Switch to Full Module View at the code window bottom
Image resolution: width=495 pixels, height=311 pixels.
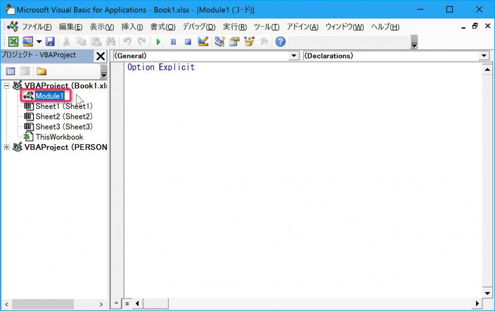pos(127,303)
